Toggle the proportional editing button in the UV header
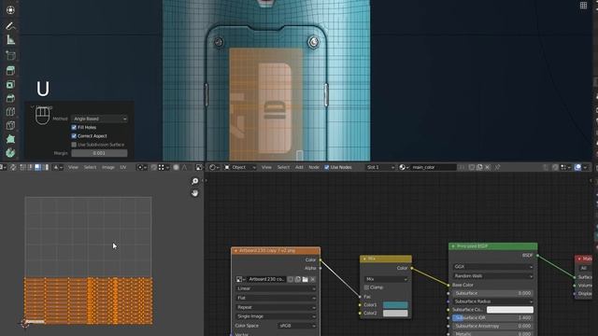598x336 pixels. (177, 167)
